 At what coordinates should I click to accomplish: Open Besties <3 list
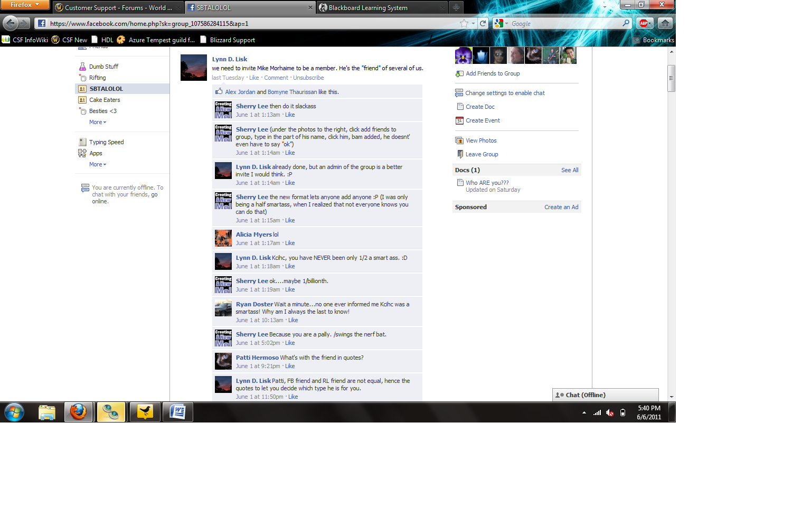[x=103, y=111]
